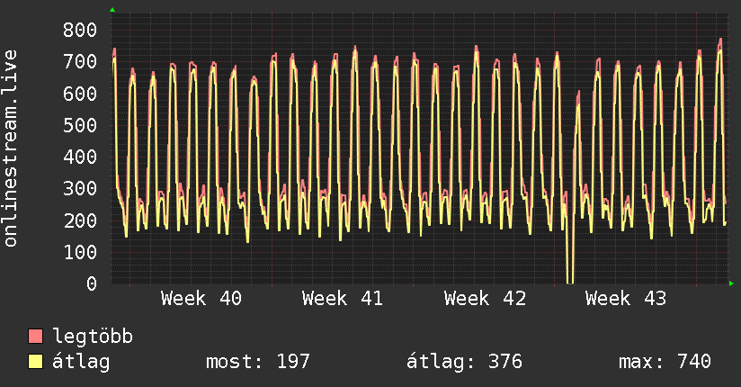Click the 0 y-axis tick label
The image size is (741, 387).
92,283
